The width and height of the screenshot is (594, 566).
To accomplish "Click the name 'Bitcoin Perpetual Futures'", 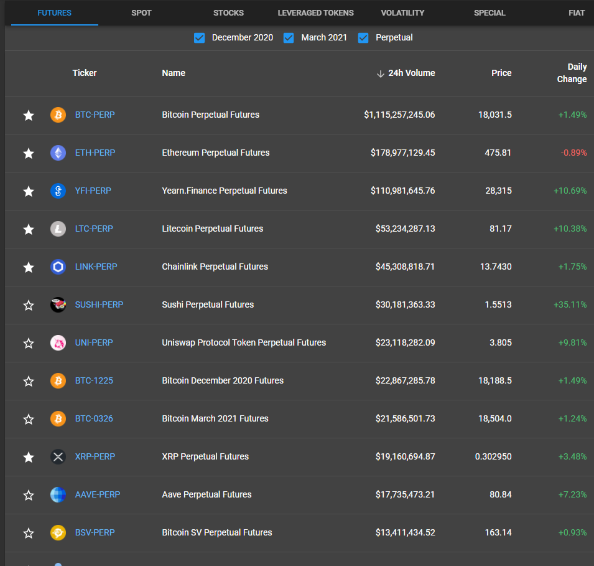I will 211,115.
